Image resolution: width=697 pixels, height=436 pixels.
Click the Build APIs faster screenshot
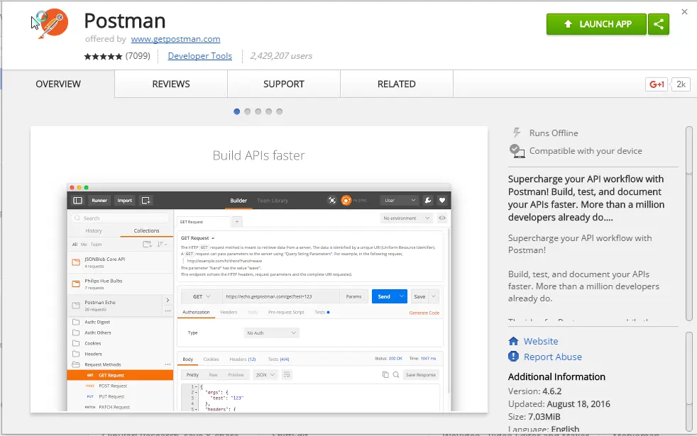(x=258, y=269)
